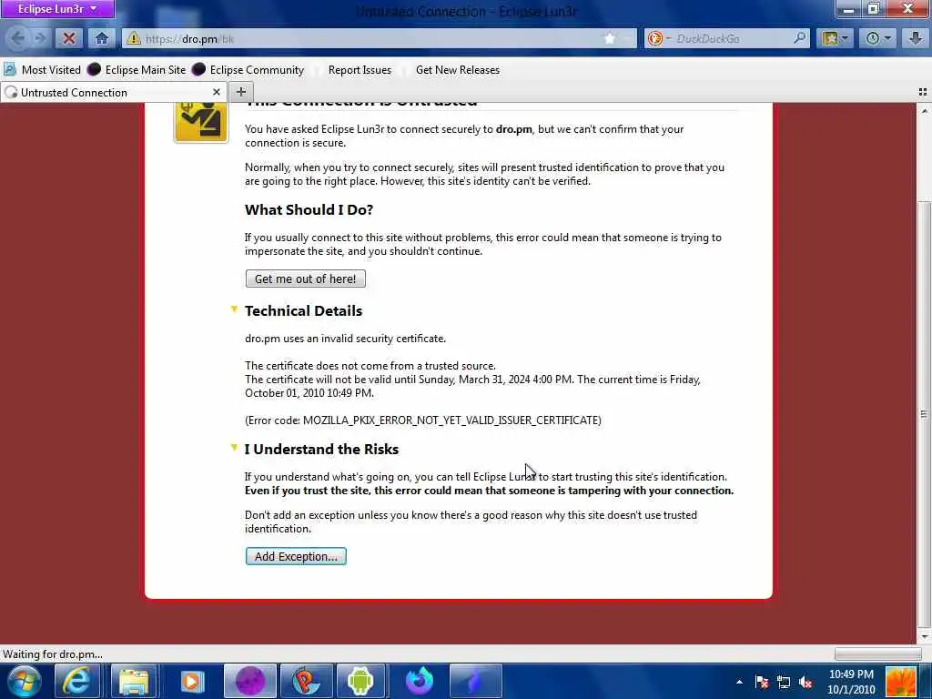Open the Bookmarks menu button
The width and height of the screenshot is (932, 699).
[x=836, y=38]
